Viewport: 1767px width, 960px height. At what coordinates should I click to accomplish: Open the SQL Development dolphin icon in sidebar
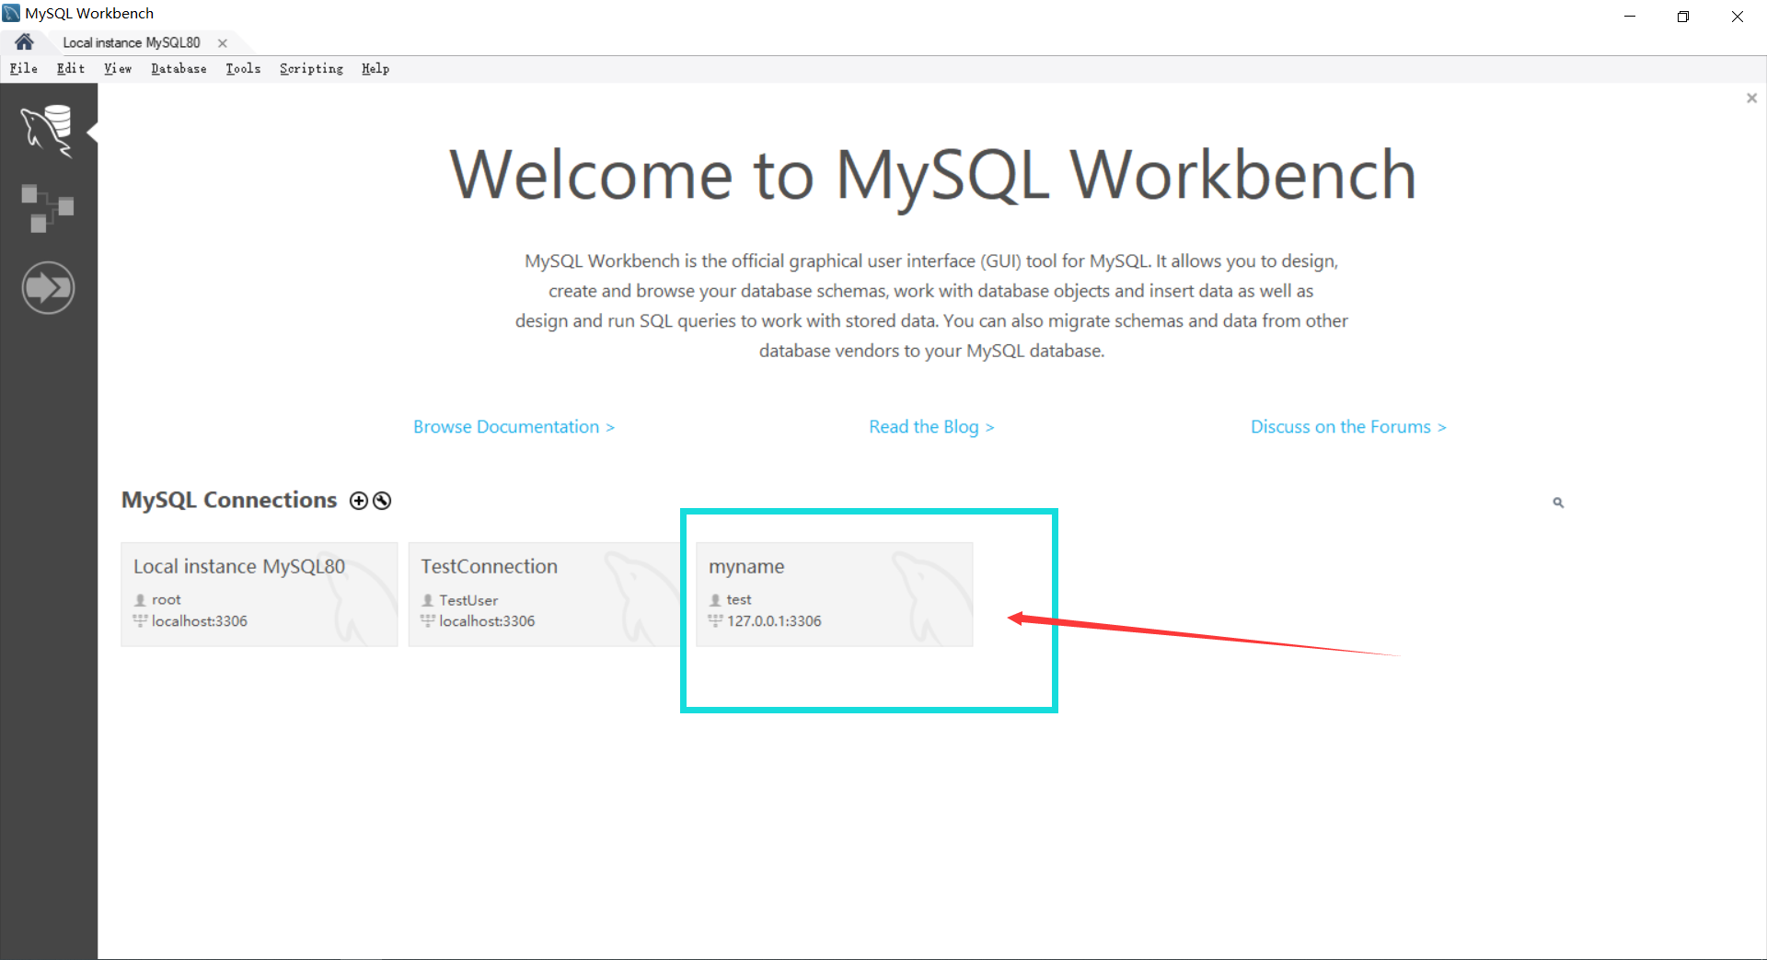(48, 130)
